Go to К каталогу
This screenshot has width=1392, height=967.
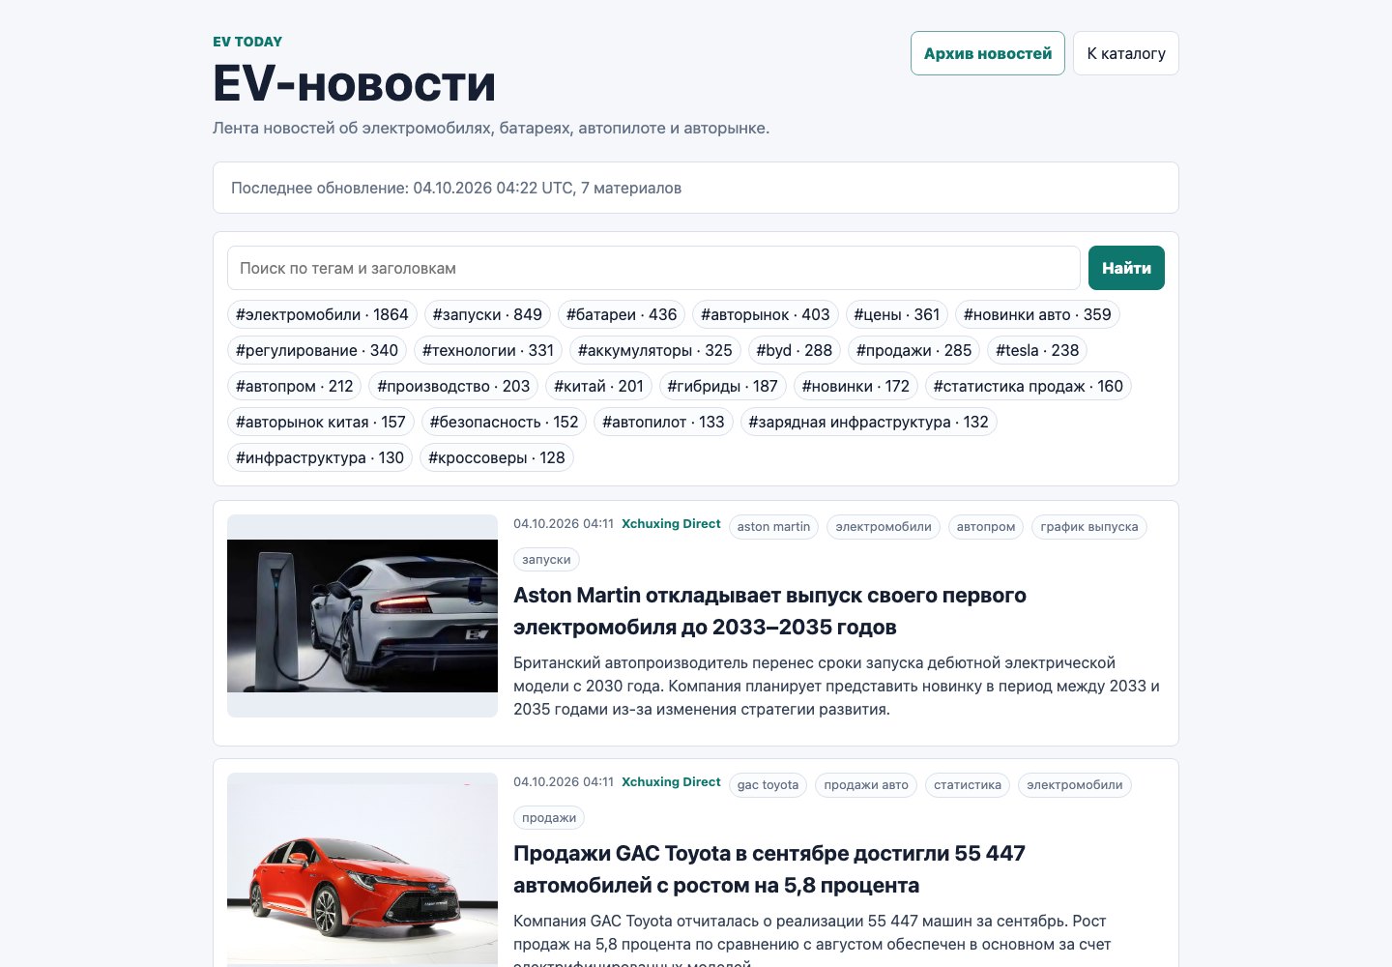[1126, 53]
